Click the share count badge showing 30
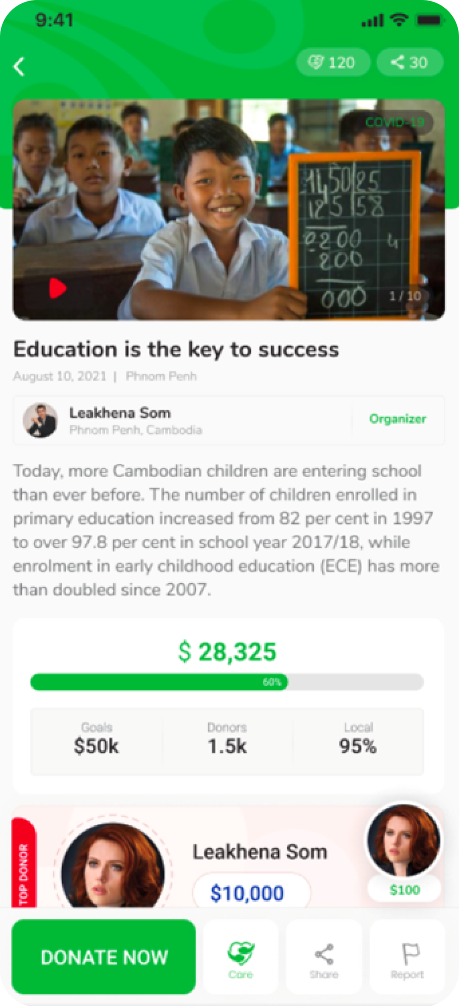Image resolution: width=459 pixels, height=1007 pixels. coord(409,63)
